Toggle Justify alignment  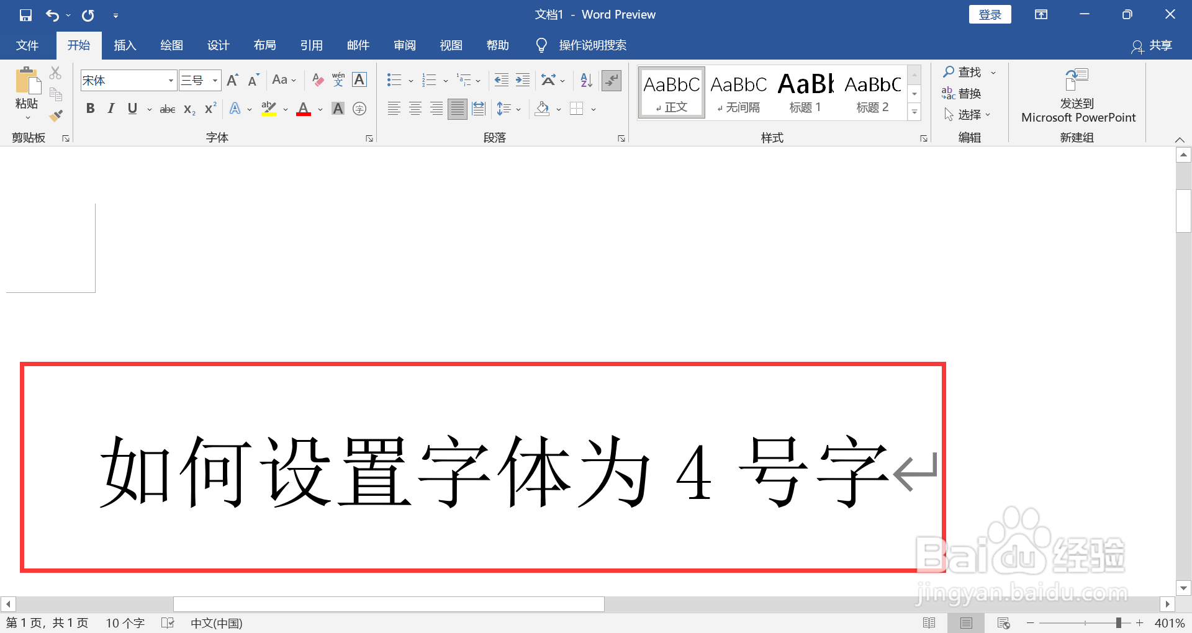[458, 109]
